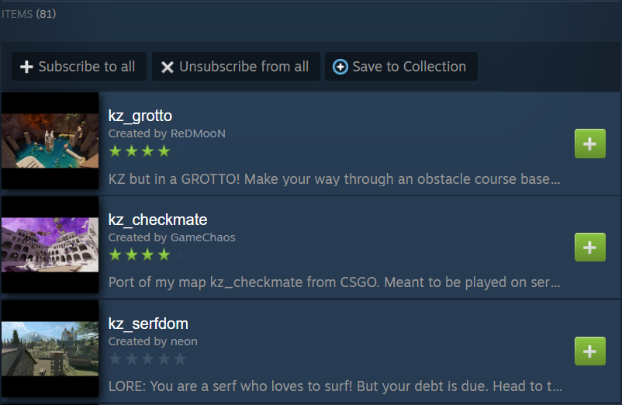Screen dimensions: 622x405
Task: Click the kz_grotto description text
Action: (334, 179)
